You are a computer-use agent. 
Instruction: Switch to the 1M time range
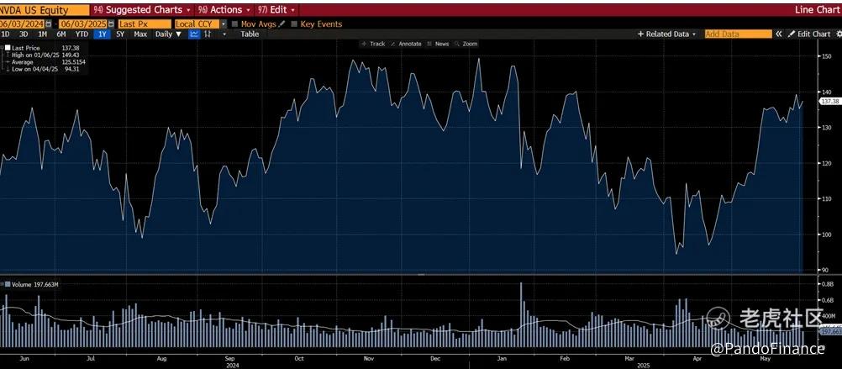pyautogui.click(x=42, y=34)
